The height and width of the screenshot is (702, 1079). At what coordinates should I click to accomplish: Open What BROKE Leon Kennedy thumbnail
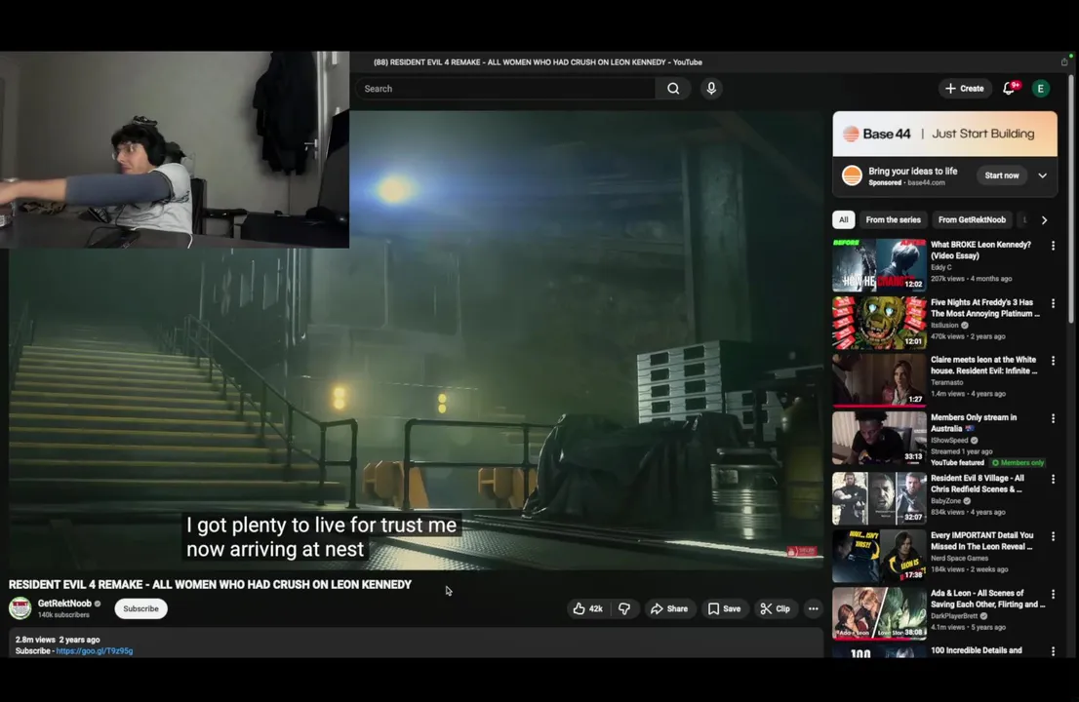pyautogui.click(x=879, y=264)
